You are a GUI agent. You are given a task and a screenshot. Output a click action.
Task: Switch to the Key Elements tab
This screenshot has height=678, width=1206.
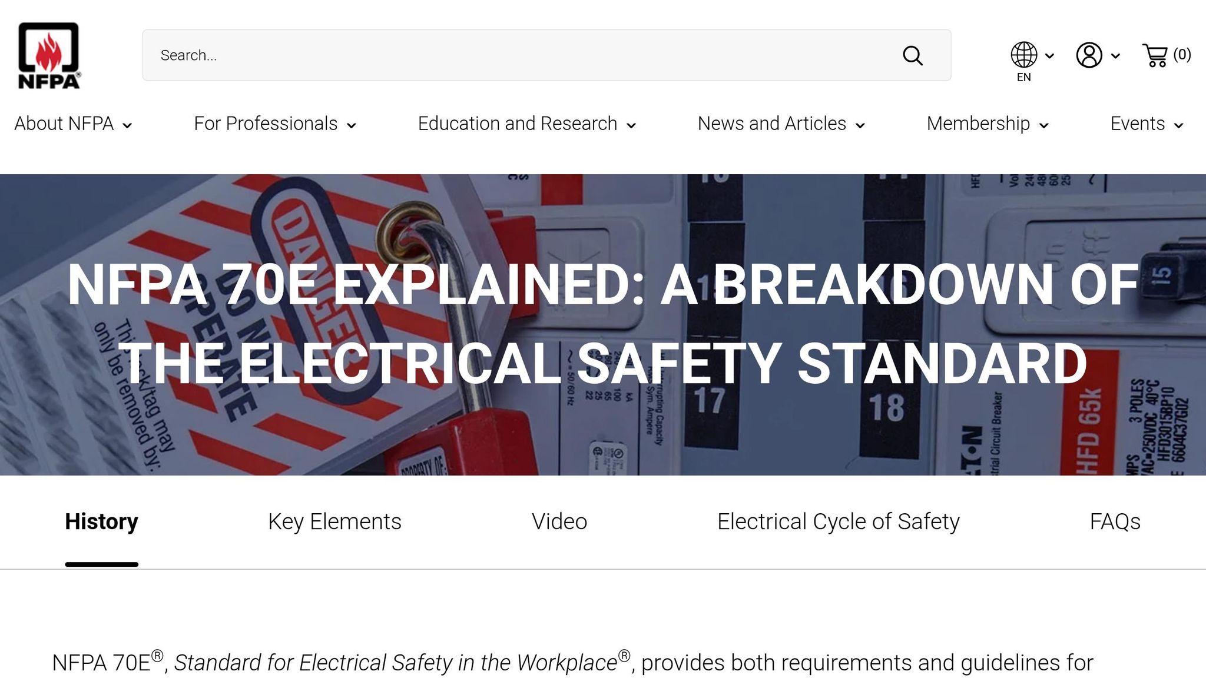point(334,521)
